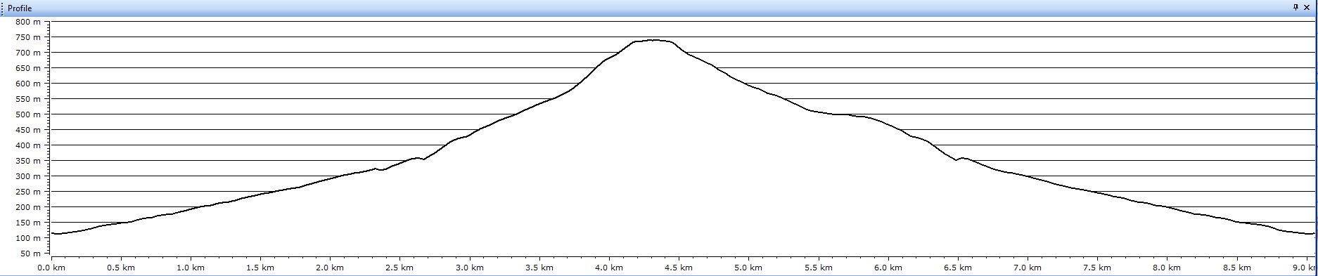The width and height of the screenshot is (1318, 276).
Task: Click the 7.5 km distance axis label
Action: (x=1096, y=268)
